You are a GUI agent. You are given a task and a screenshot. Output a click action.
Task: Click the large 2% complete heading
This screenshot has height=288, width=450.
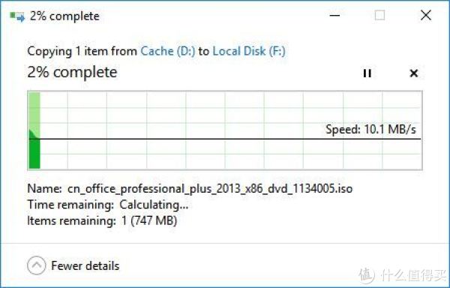[x=72, y=72]
